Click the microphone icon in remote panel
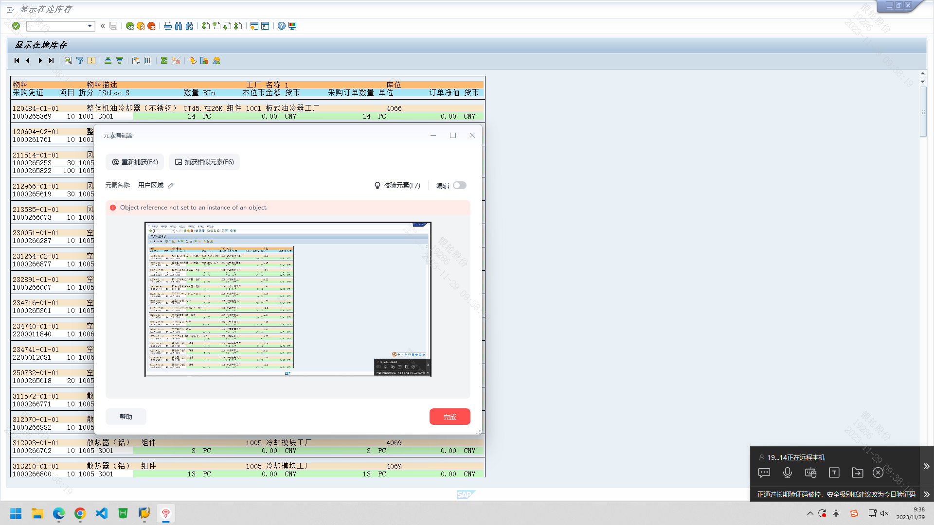Screen dimensions: 934x525 tap(788, 472)
